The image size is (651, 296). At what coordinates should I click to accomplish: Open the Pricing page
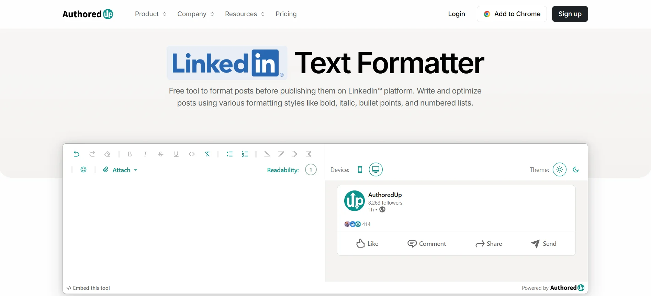(x=286, y=14)
